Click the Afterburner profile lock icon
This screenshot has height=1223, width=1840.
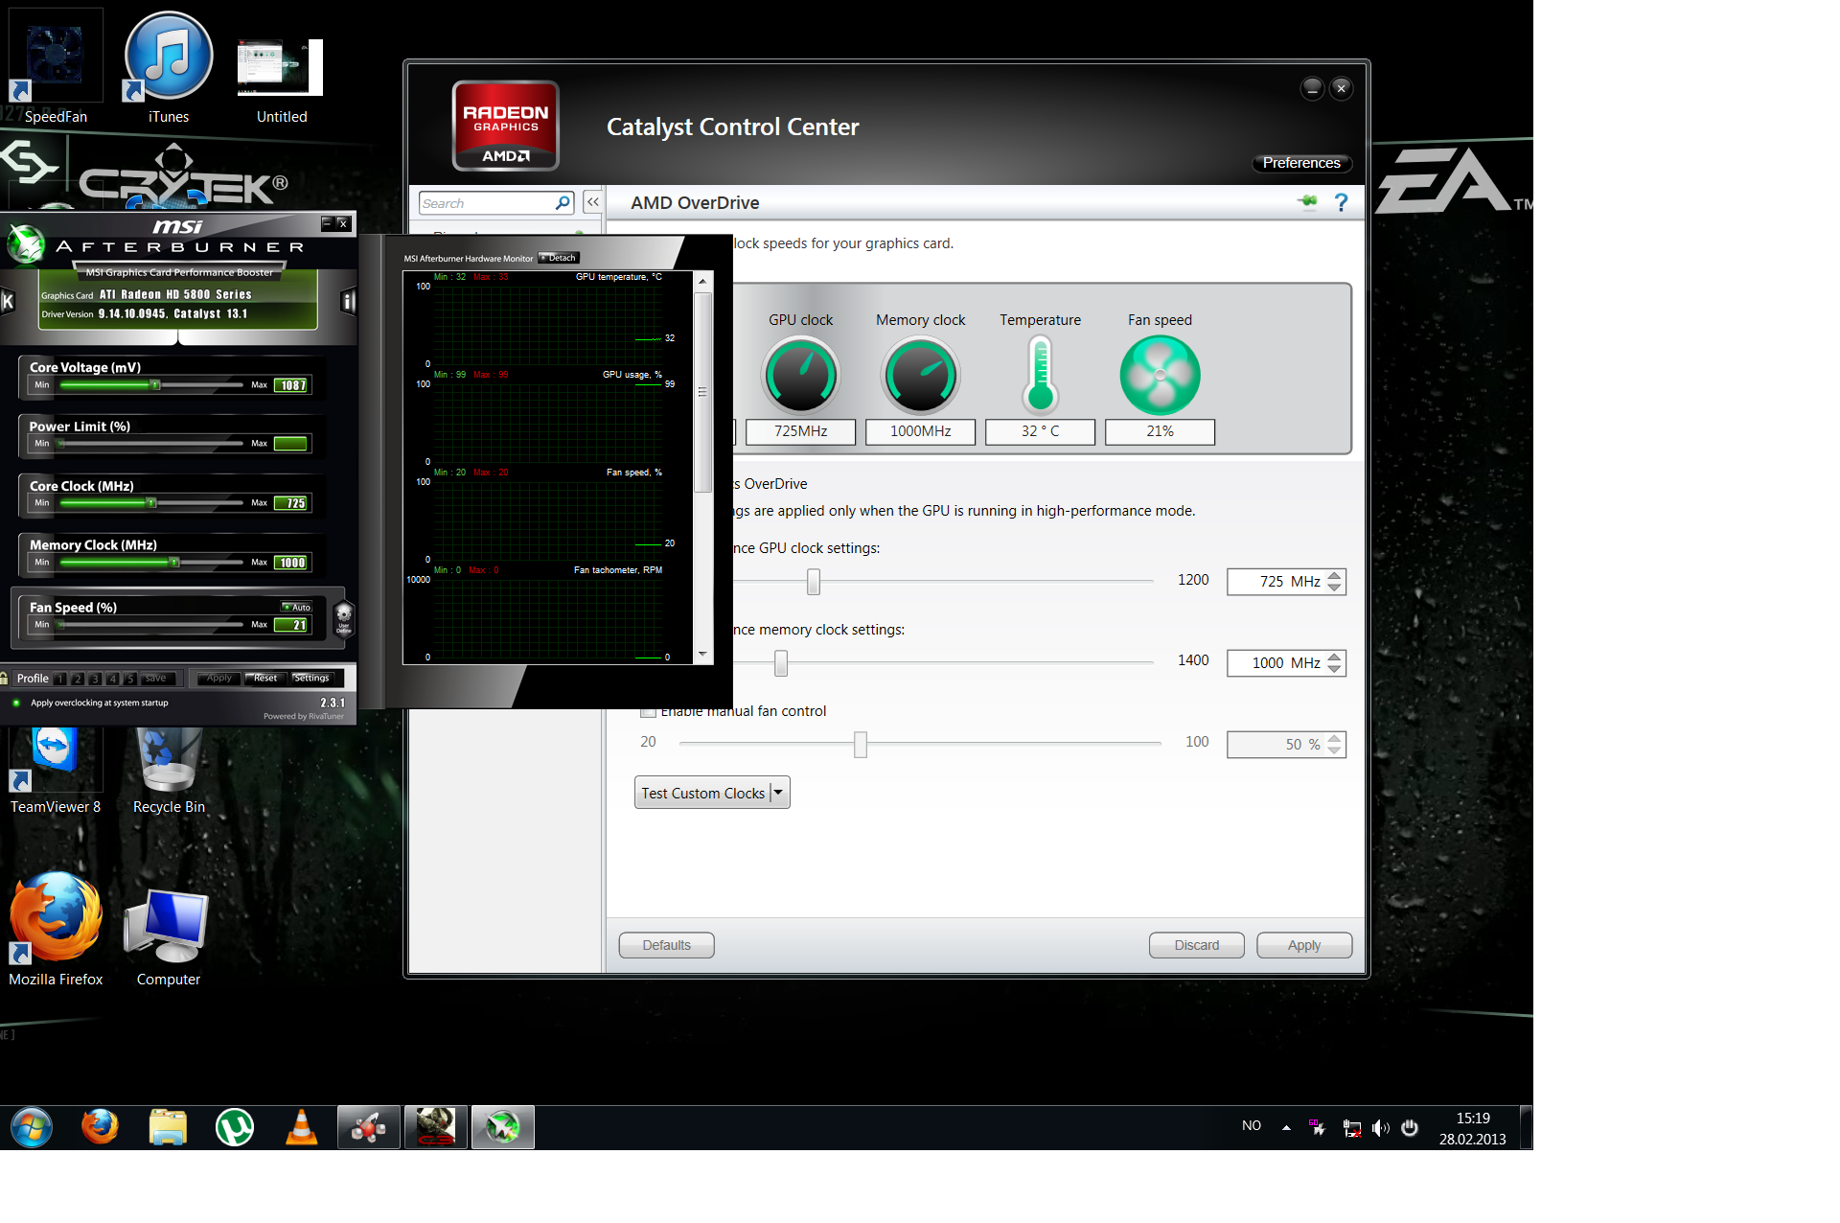coord(5,679)
